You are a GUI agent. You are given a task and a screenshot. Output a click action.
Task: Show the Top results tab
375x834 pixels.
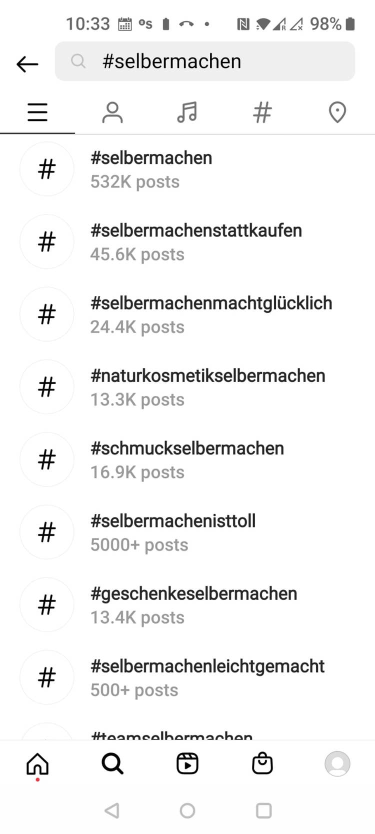point(37,112)
